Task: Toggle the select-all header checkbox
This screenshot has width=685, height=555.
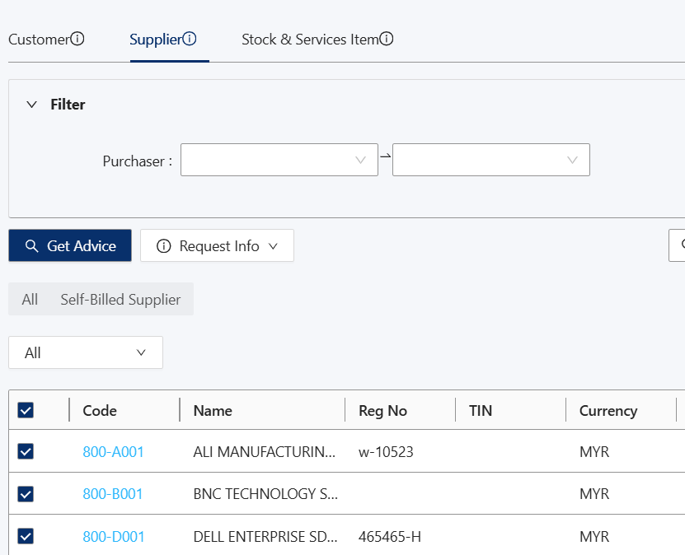Action: pyautogui.click(x=26, y=410)
